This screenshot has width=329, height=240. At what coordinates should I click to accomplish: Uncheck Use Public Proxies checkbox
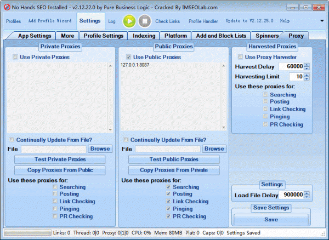(x=128, y=57)
